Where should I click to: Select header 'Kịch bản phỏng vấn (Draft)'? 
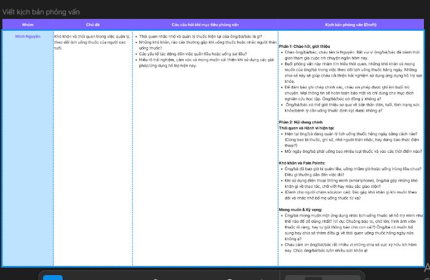tap(351, 25)
